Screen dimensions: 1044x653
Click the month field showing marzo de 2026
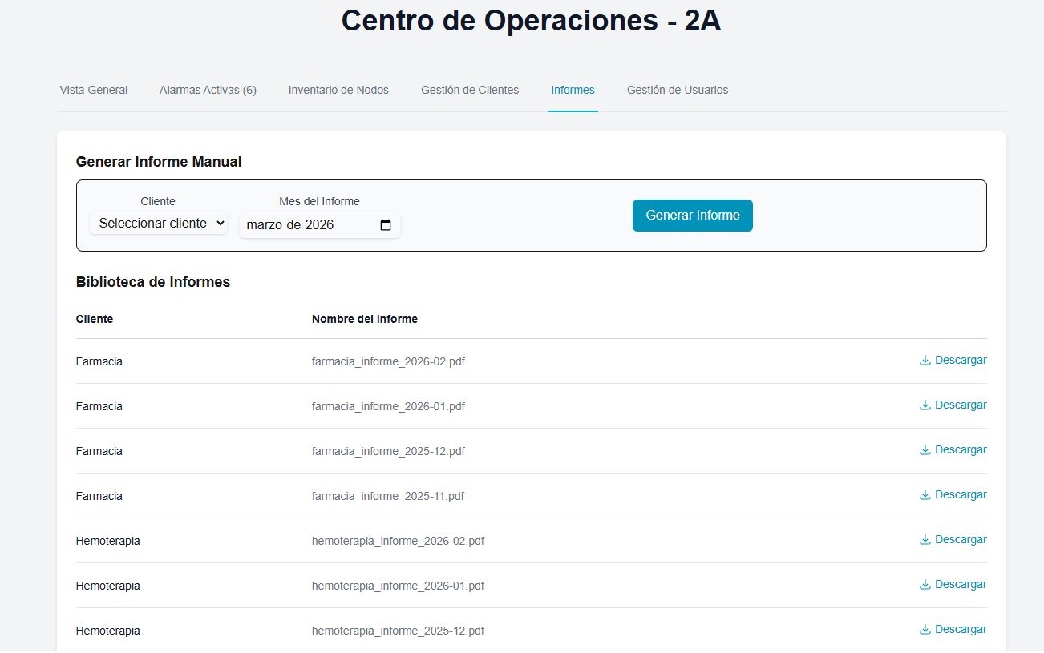tap(319, 225)
